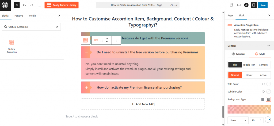Open the Title Color swatch picker
The width and height of the screenshot is (274, 126).
click(x=268, y=84)
